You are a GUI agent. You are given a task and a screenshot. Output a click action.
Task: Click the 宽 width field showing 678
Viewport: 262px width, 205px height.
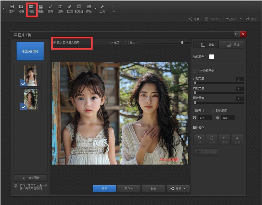point(205,118)
